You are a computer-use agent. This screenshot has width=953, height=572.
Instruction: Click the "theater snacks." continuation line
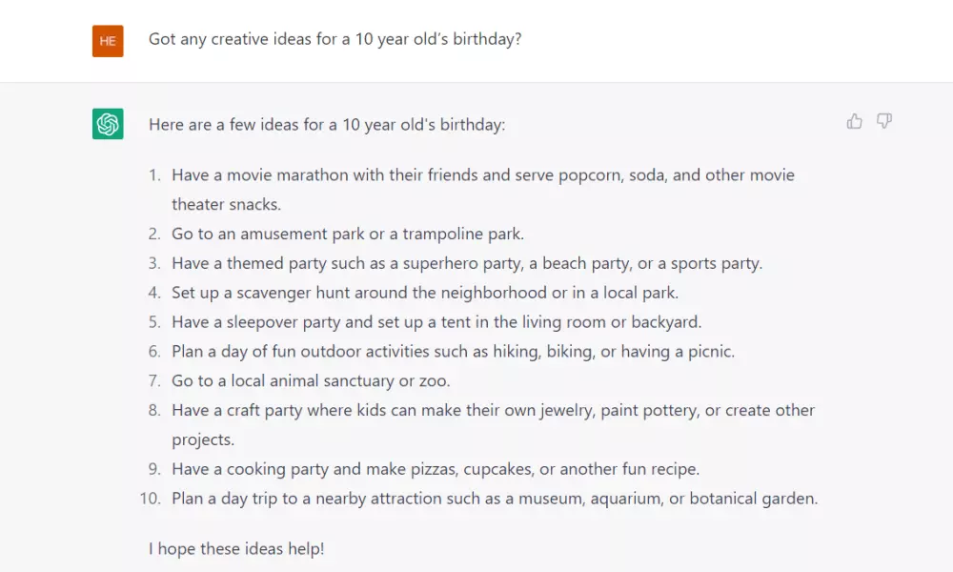point(226,204)
